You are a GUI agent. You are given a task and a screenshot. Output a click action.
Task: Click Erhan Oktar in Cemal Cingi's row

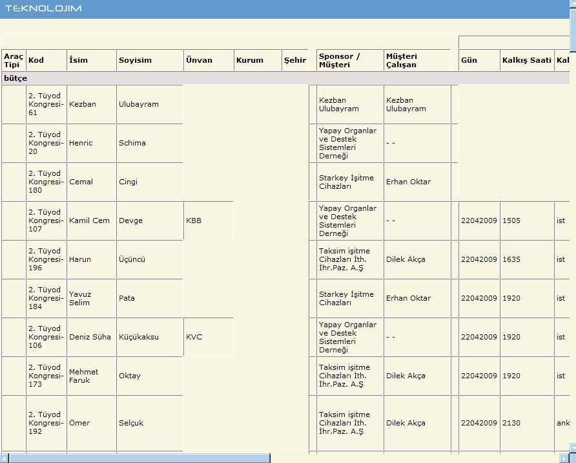point(409,182)
